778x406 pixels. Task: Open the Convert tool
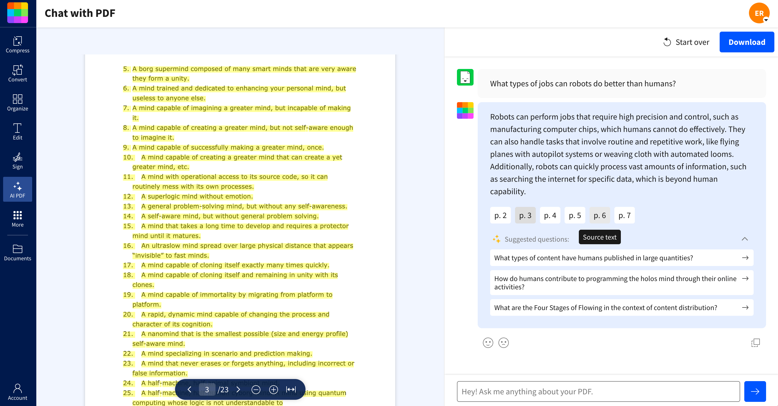click(18, 73)
